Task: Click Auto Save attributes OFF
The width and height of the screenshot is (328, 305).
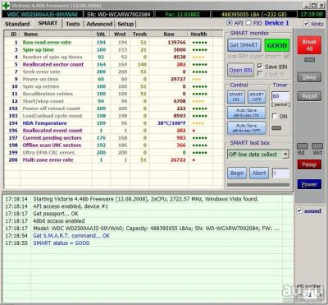Action: 246,128
